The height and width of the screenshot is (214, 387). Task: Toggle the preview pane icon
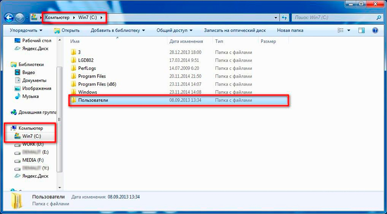click(x=361, y=30)
